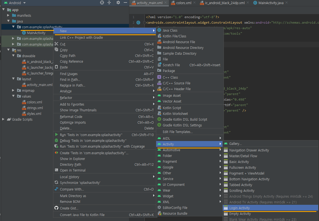319x221 pixels.
Task: Close the ic_android_black_24dp.xml tab
Action: tap(248, 3)
